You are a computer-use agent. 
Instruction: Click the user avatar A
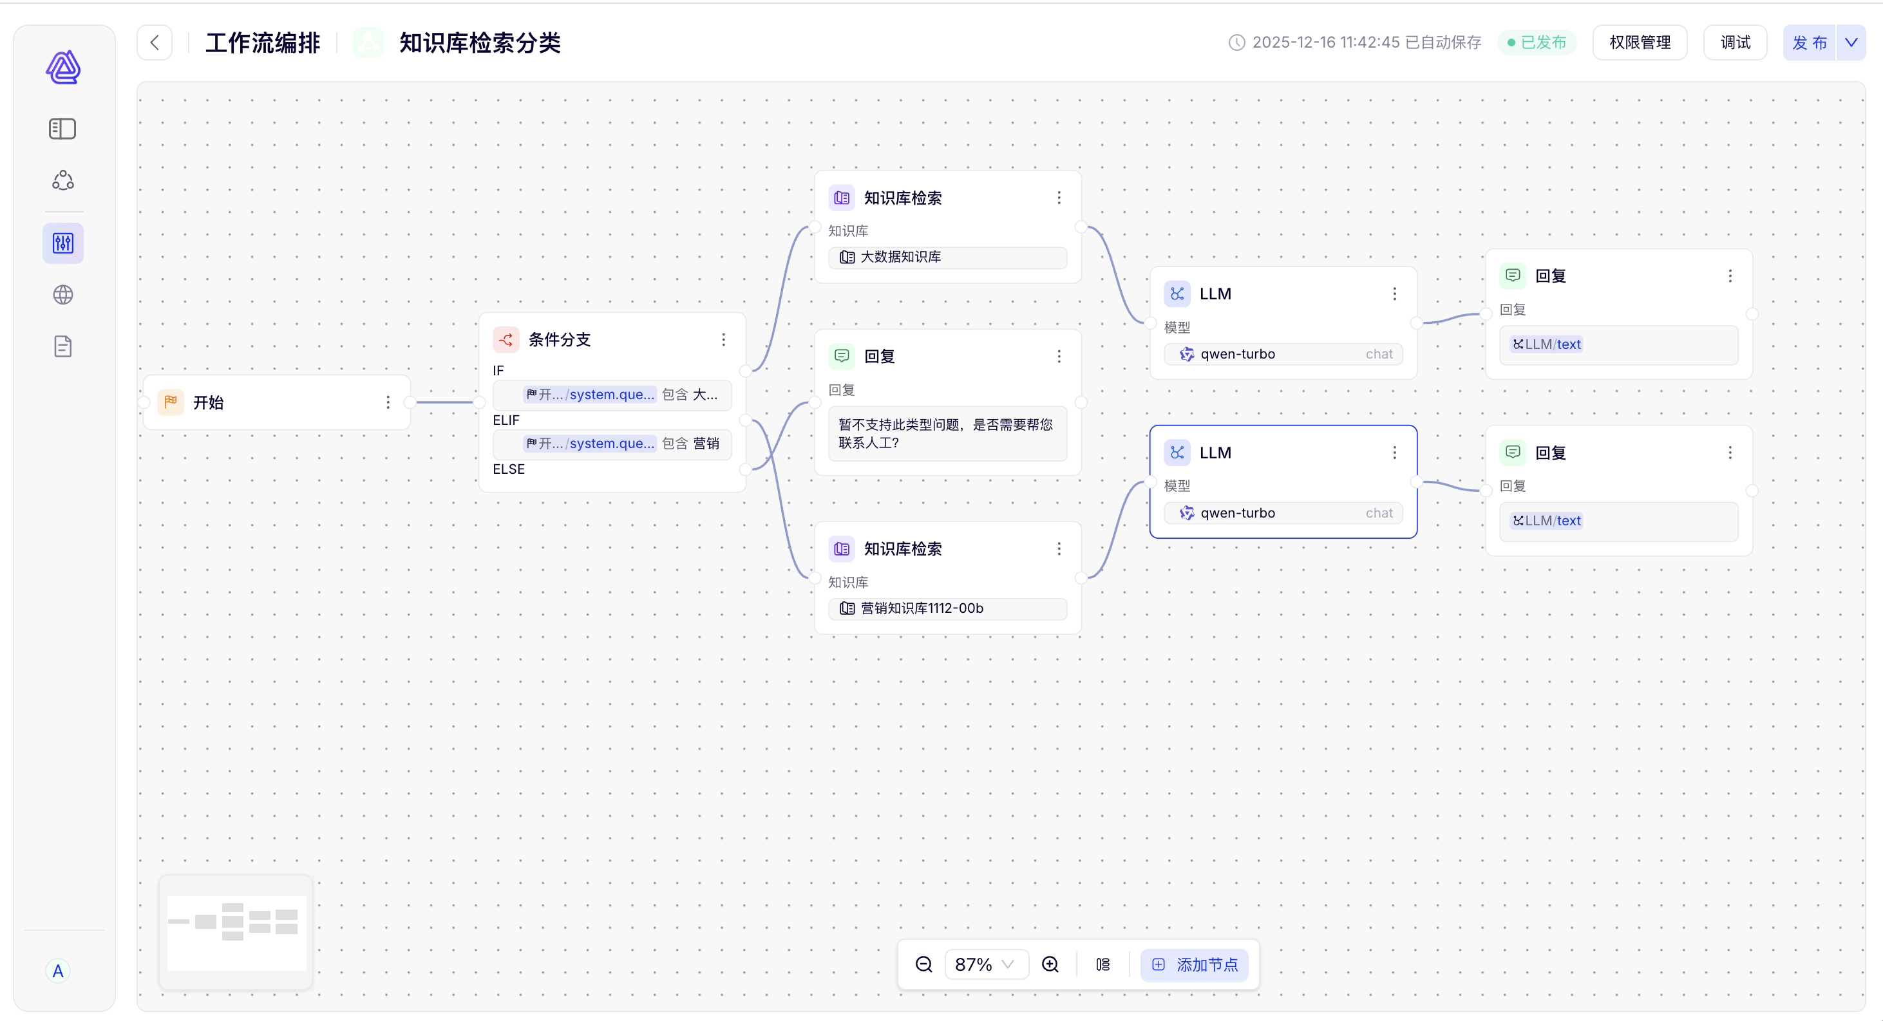58,971
